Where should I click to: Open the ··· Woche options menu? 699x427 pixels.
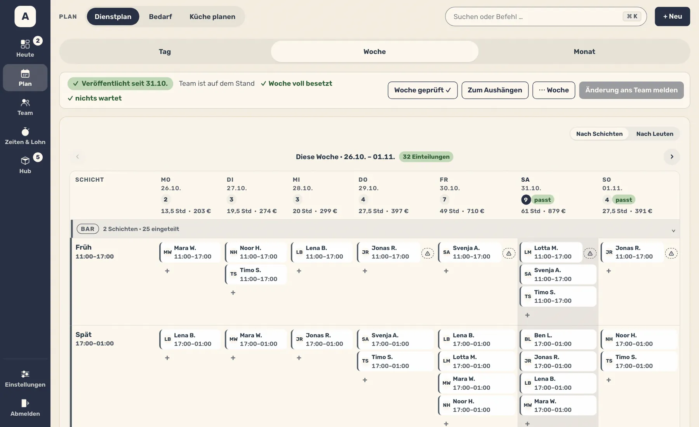pyautogui.click(x=553, y=90)
